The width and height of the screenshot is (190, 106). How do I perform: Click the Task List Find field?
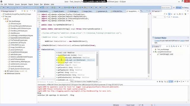tap(159, 17)
